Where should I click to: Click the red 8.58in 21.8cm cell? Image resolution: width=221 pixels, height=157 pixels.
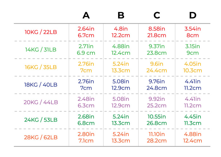[157, 32]
